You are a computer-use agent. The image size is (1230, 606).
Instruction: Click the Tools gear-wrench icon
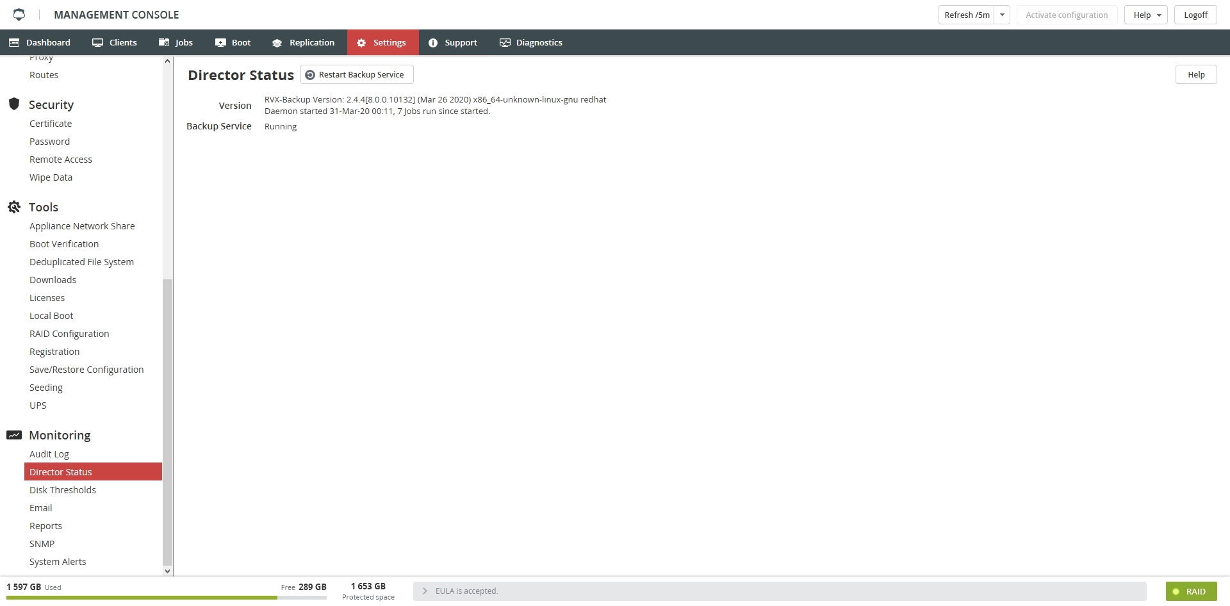tap(14, 207)
